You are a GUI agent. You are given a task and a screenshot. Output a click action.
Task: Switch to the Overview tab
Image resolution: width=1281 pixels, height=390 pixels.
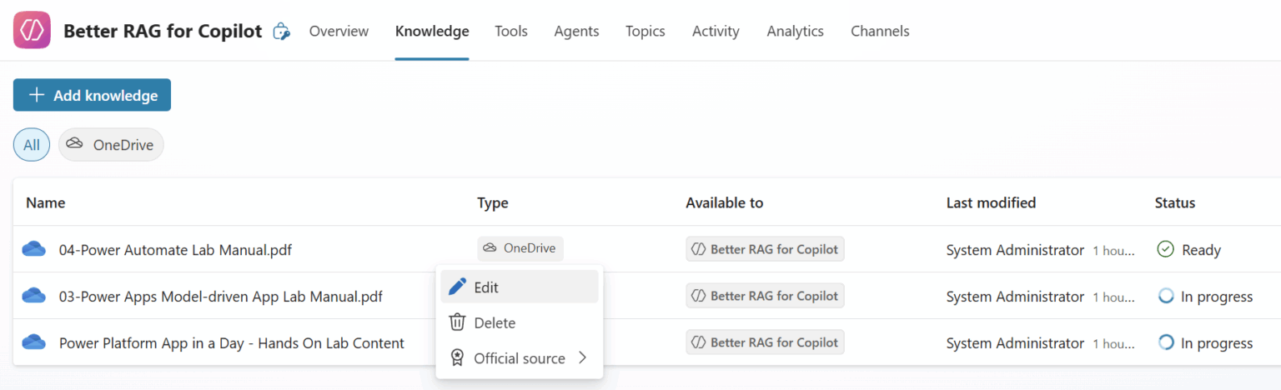339,31
